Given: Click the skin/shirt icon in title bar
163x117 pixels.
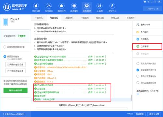Looking at the screenshot, I should coord(145,2).
